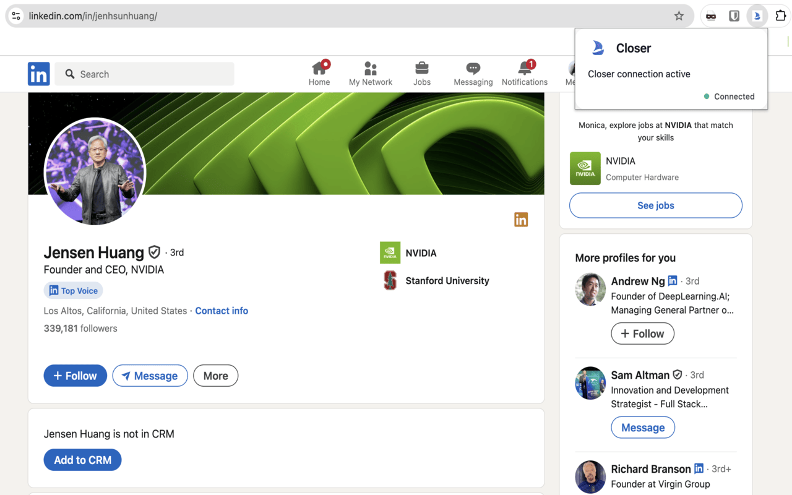Click verification shield beside Jensen Huang
The width and height of the screenshot is (792, 495).
(x=154, y=252)
